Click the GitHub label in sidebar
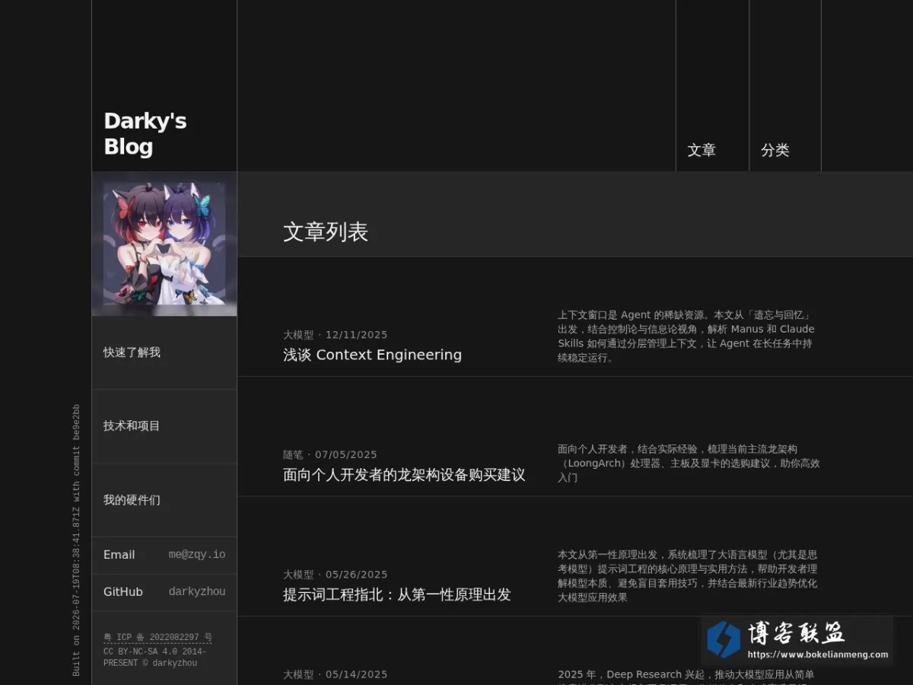 coord(123,591)
